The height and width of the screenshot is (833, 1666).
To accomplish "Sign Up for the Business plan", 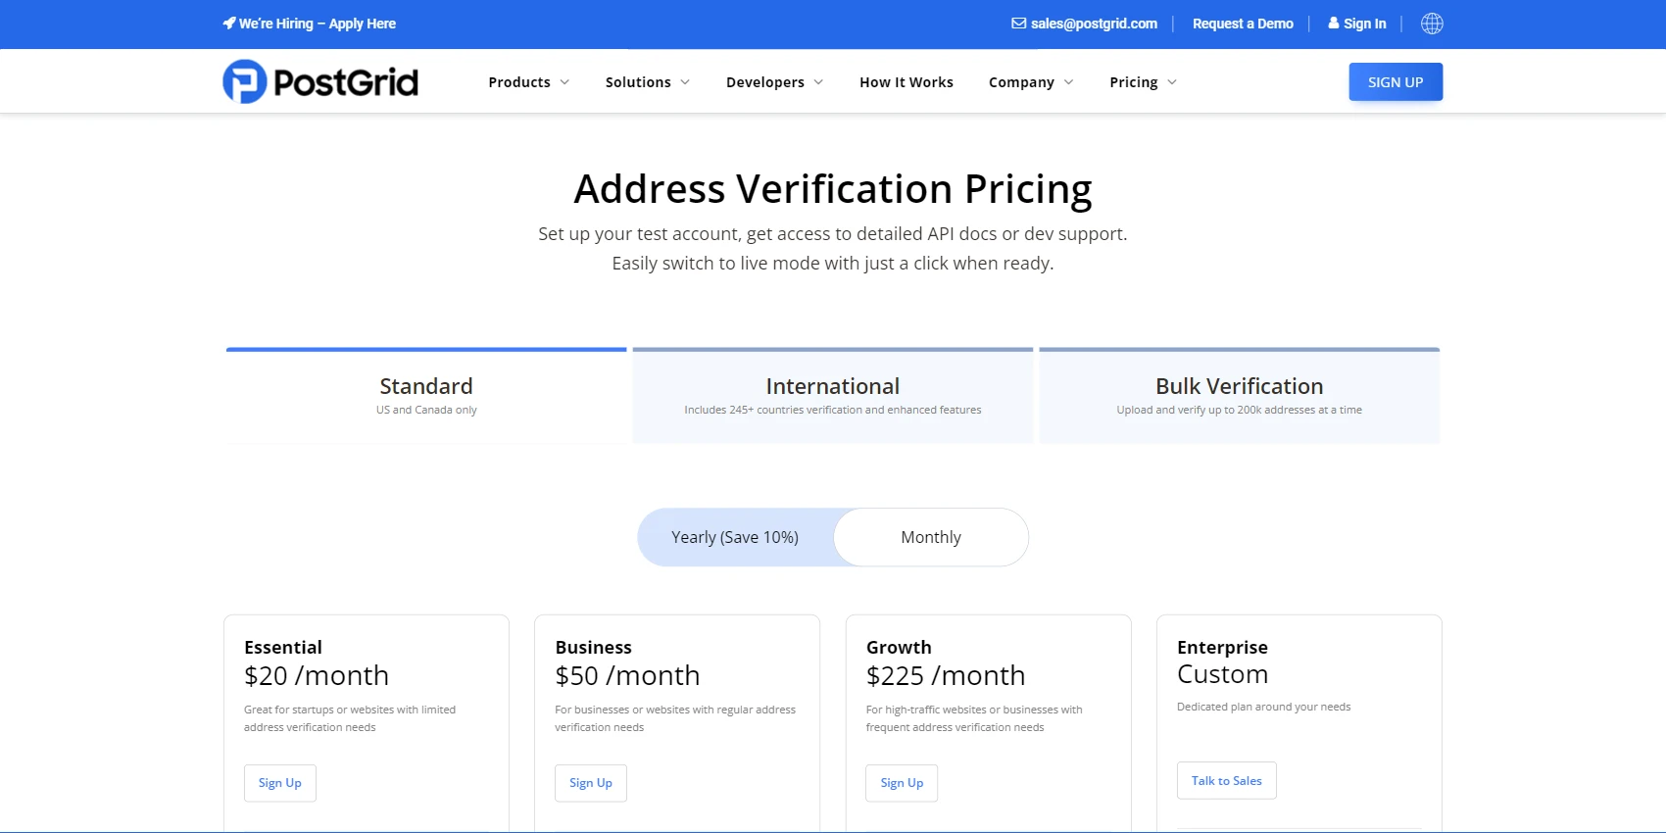I will tap(591, 783).
